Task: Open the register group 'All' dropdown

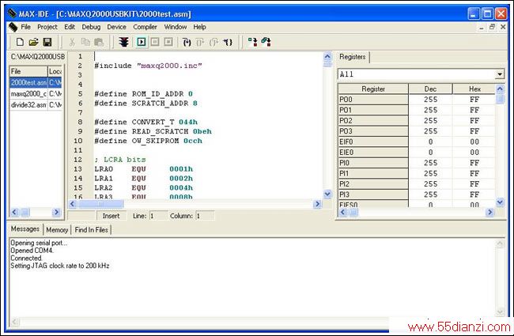Action: click(x=499, y=74)
